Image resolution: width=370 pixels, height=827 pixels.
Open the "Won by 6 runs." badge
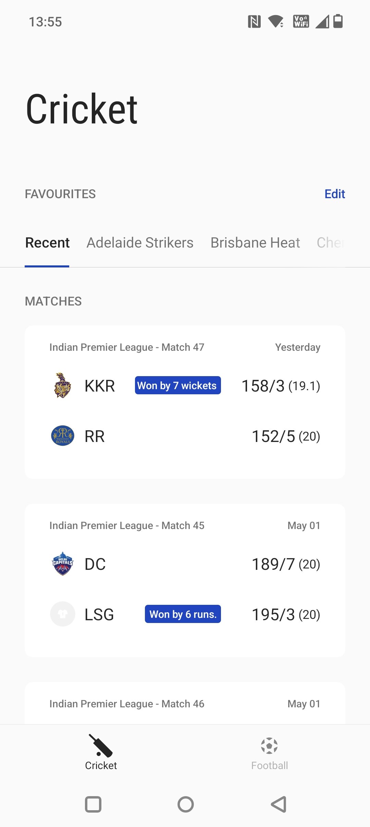tap(183, 614)
